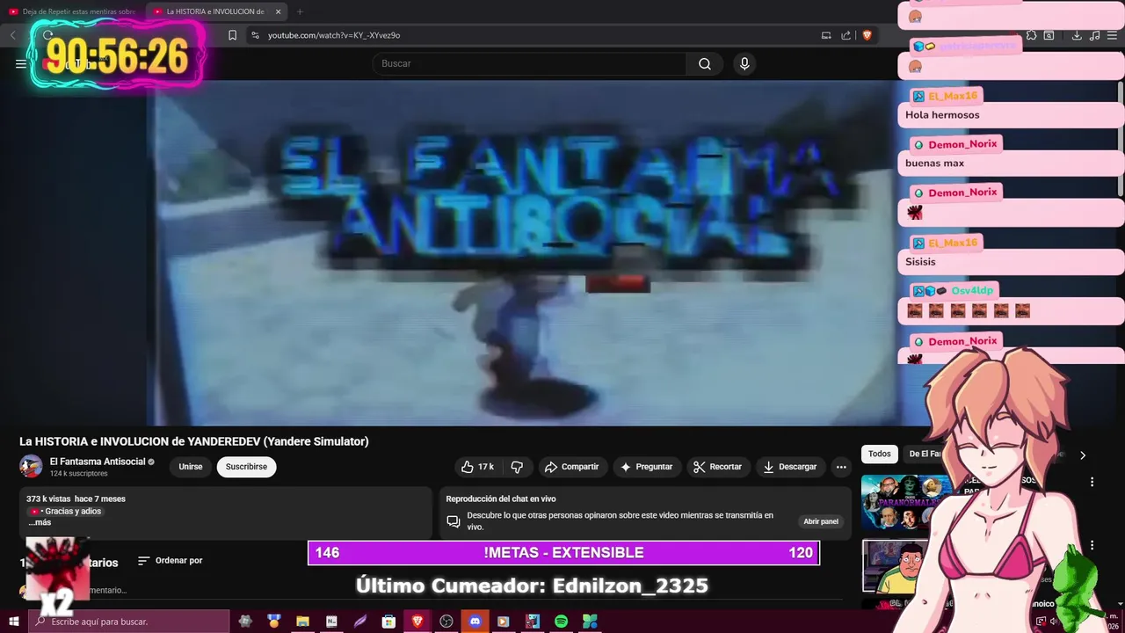This screenshot has height=633, width=1125.
Task: Activate voice search microphone
Action: click(x=744, y=63)
